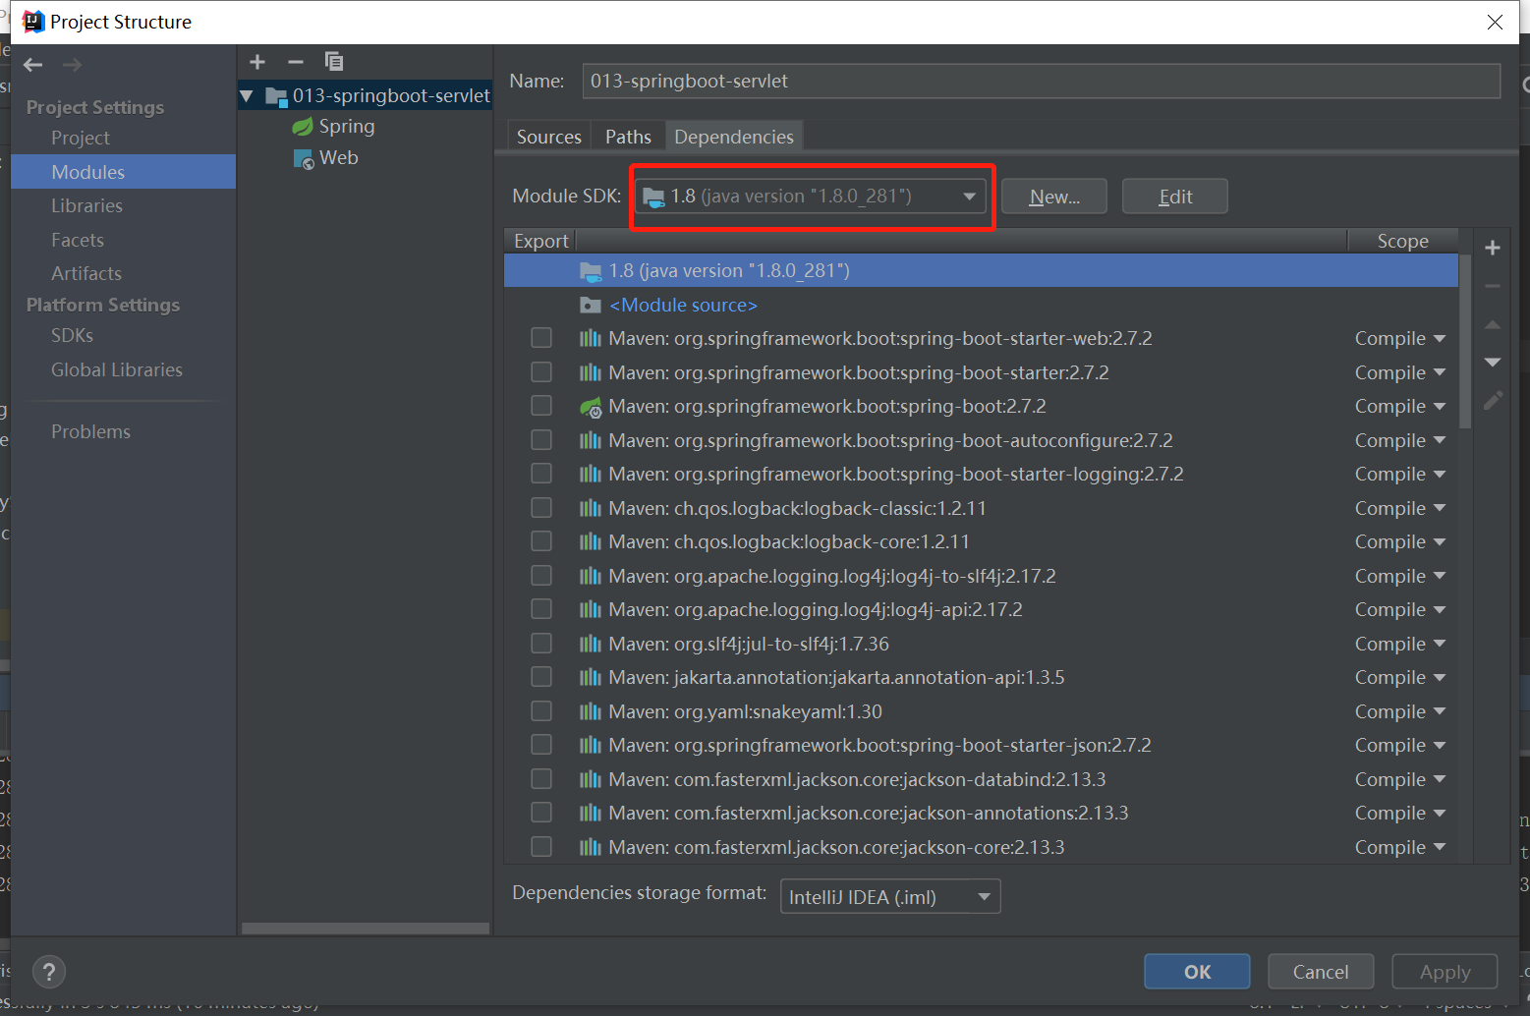The image size is (1530, 1016).
Task: Click the Cancel button
Action: pos(1321,972)
